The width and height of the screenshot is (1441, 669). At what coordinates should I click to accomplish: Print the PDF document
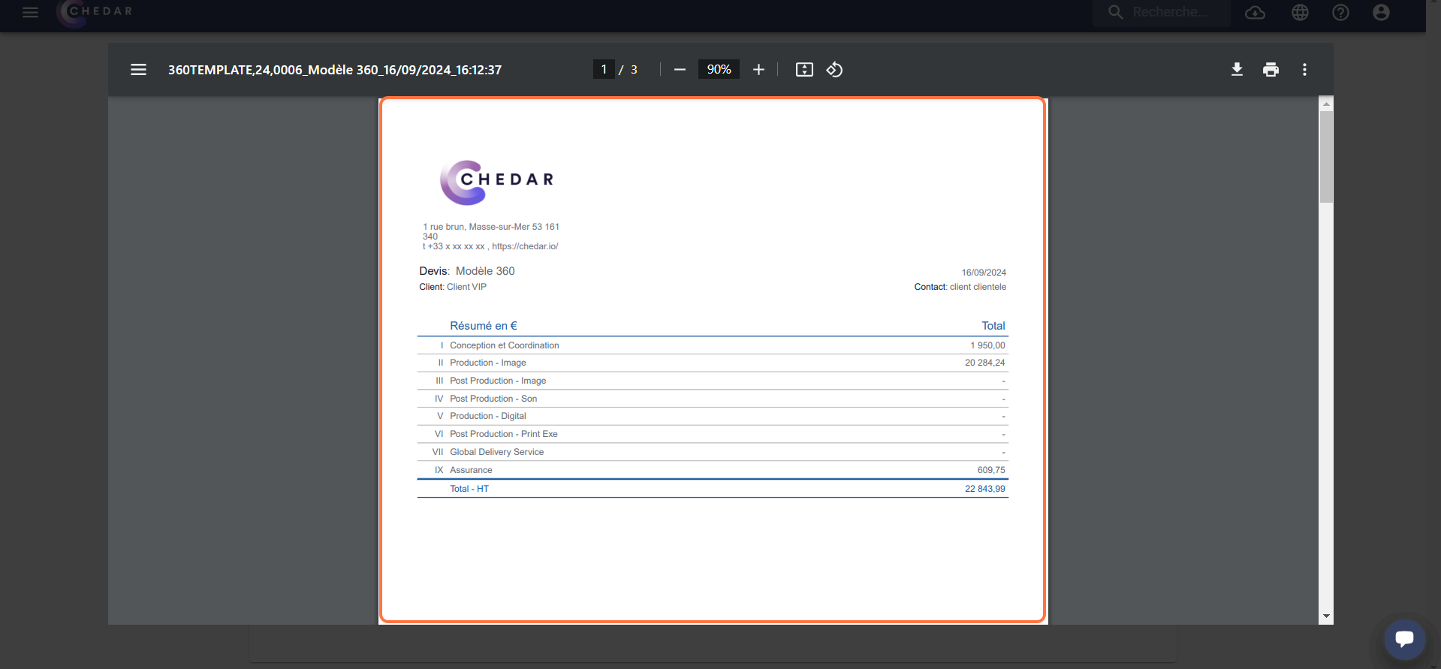[x=1271, y=69]
